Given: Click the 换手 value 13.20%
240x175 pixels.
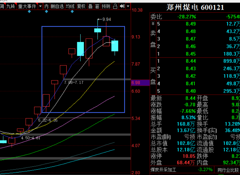Looking at the screenshot, I should click(x=232, y=124).
